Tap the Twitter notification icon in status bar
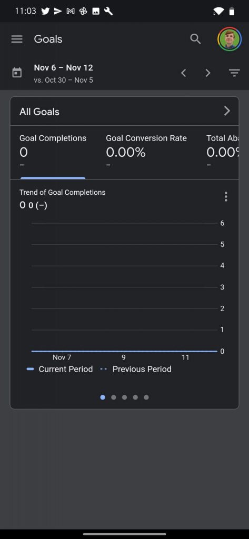The image size is (249, 539). point(45,12)
